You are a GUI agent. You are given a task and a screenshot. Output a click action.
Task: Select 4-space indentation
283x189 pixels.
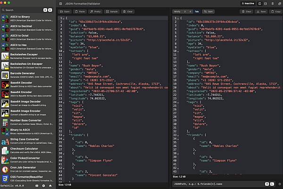[190, 11]
